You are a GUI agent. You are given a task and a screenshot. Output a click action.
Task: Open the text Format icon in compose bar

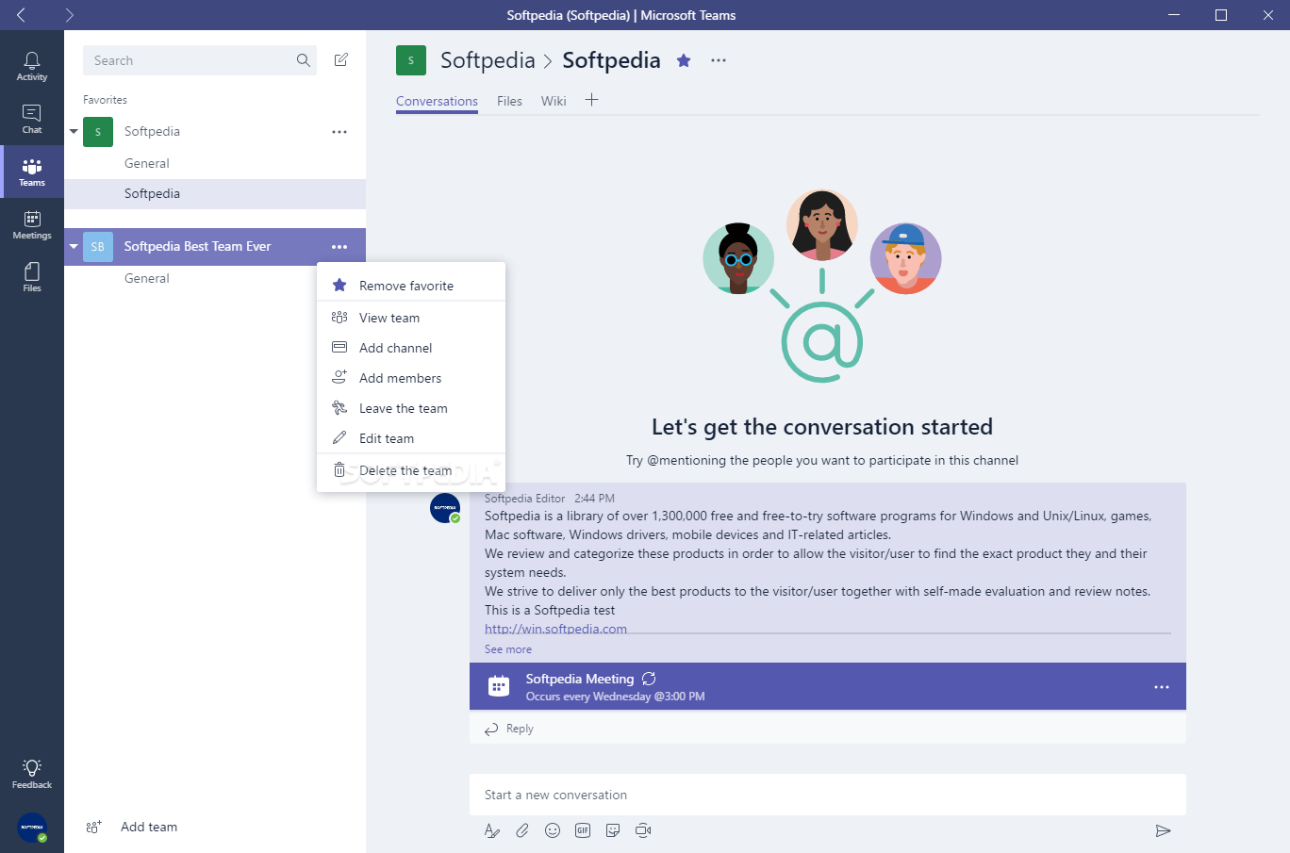point(491,830)
